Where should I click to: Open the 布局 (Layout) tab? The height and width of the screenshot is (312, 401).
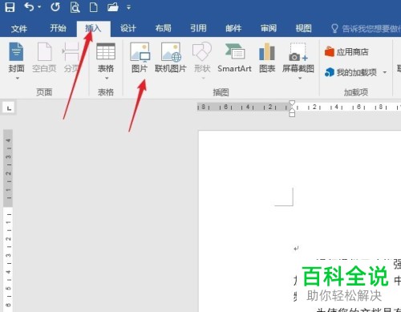(164, 28)
